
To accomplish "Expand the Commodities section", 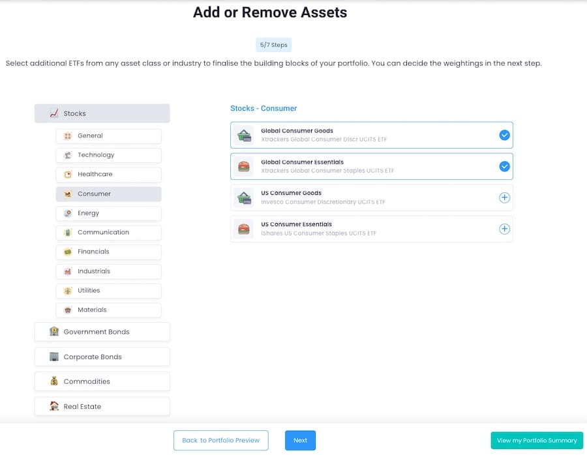I will tap(102, 381).
